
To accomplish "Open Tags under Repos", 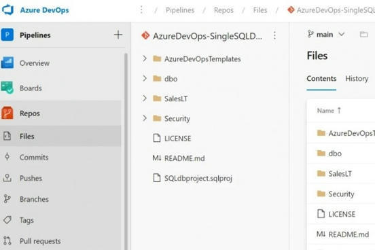I will pos(26,220).
